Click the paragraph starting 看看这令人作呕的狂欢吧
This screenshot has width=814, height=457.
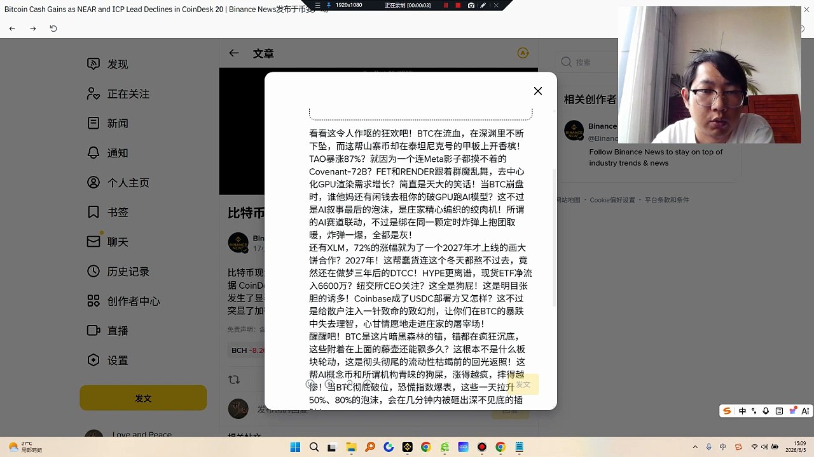coord(420,184)
